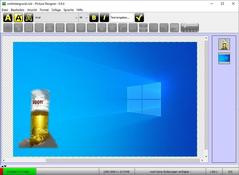239x175 pixels.
Task: Select the highlighted text fill A icon
Action: point(18,18)
